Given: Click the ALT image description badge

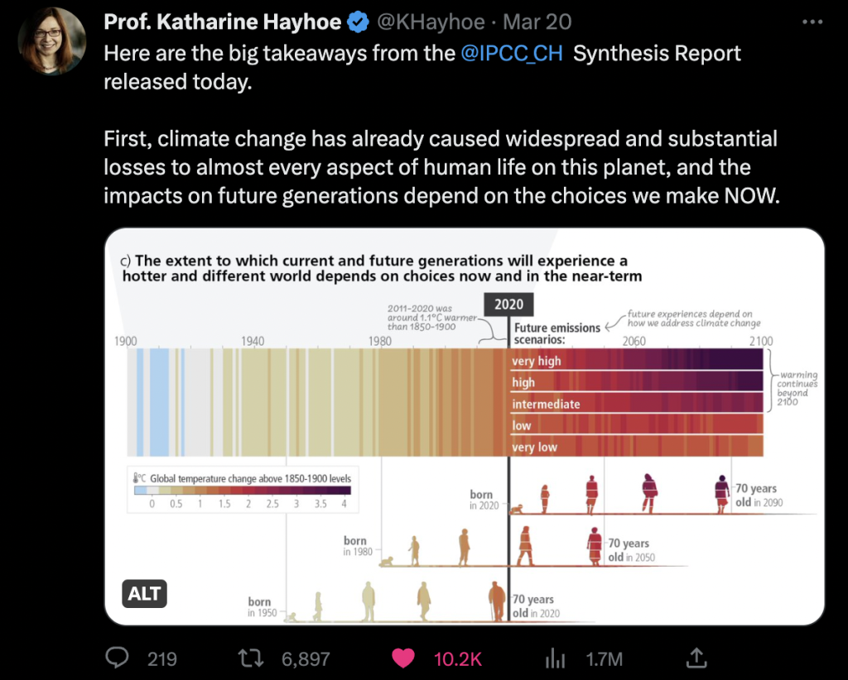Looking at the screenshot, I should (x=144, y=592).
